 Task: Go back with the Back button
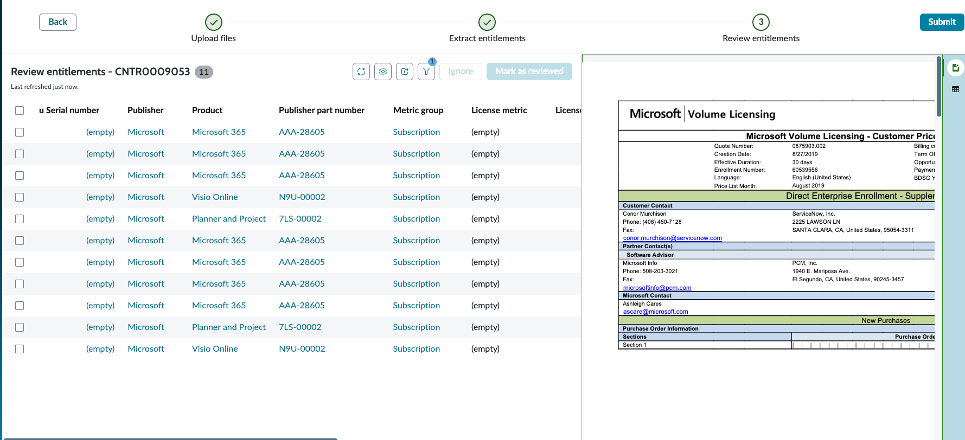57,22
